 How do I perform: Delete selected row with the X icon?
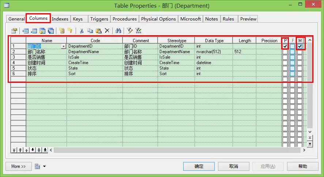point(107,31)
